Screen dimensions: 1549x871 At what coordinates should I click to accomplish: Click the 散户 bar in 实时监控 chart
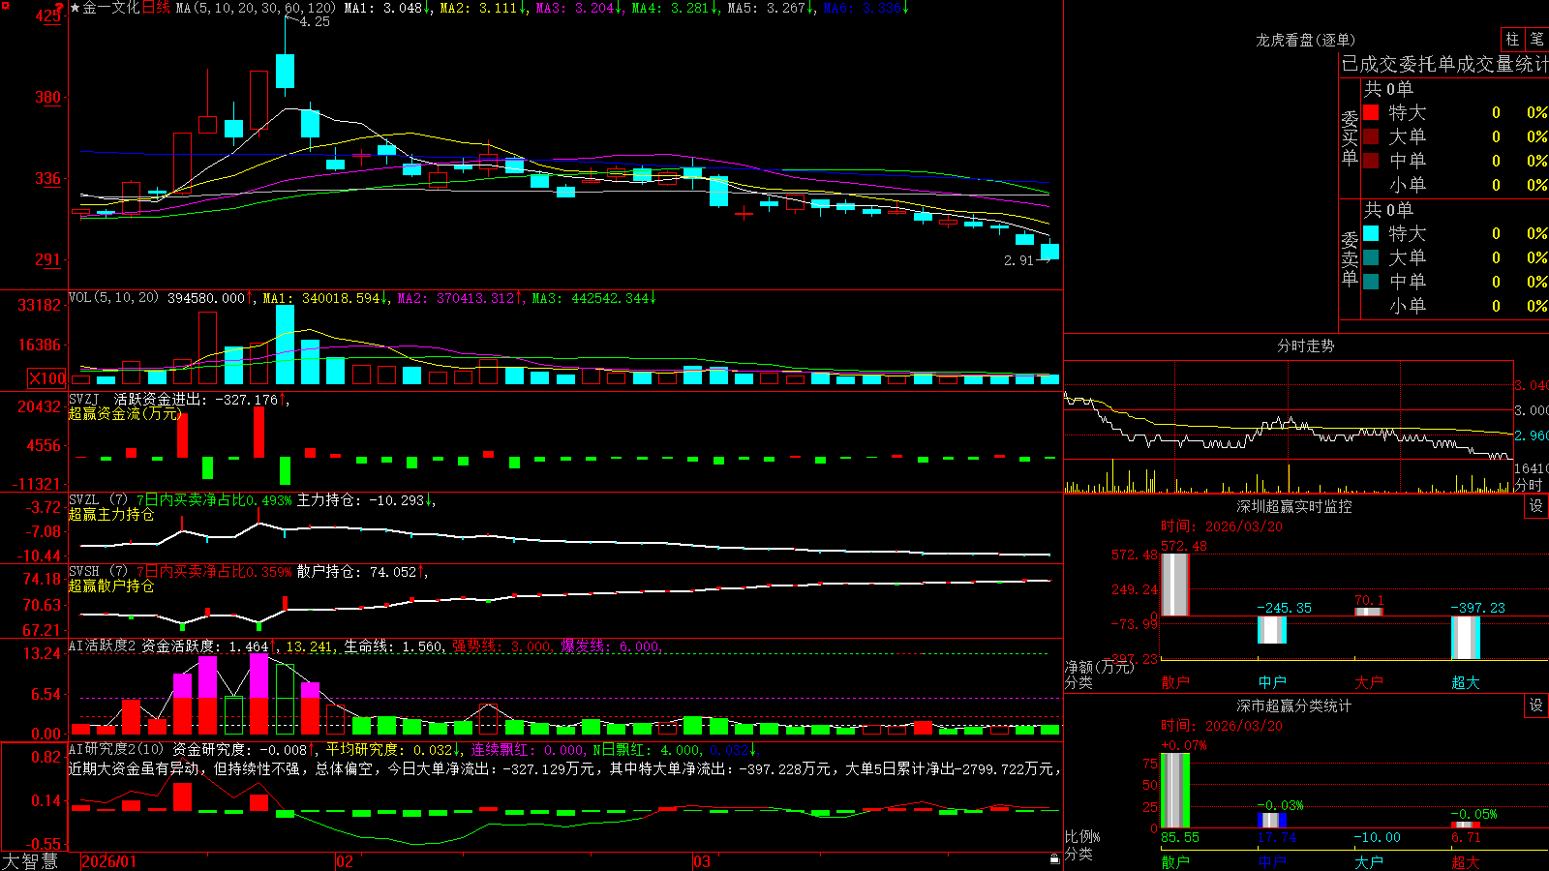[1174, 585]
